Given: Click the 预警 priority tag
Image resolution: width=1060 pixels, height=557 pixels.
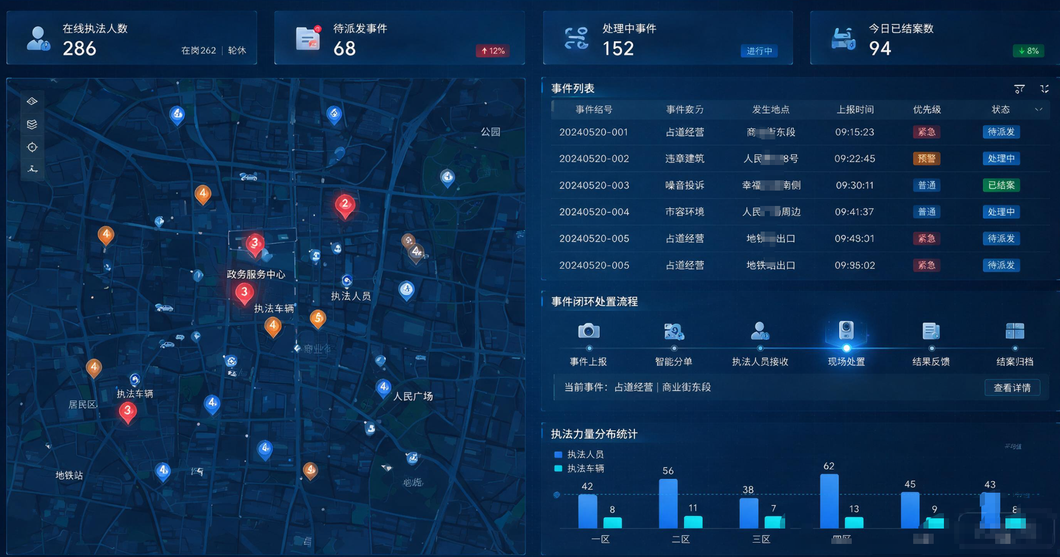Looking at the screenshot, I should tap(926, 159).
